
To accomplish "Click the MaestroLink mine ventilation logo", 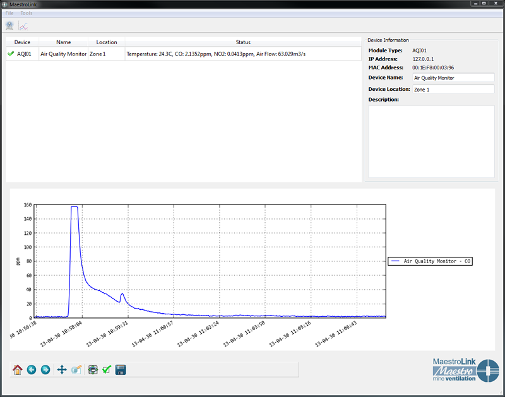I will point(466,370).
